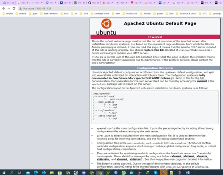Close the first tab labeled Boo
This screenshot has width=223, height=175.
pos(13,3)
